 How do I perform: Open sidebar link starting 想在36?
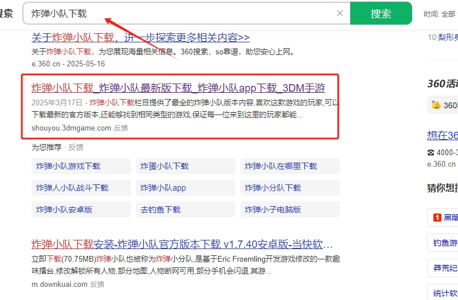442,136
